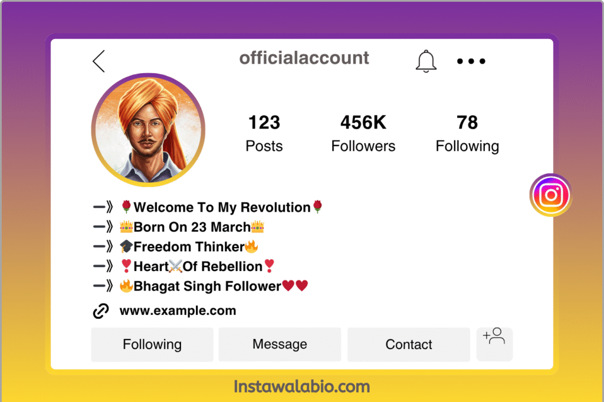Go back using the left chevron arrow

coord(99,61)
